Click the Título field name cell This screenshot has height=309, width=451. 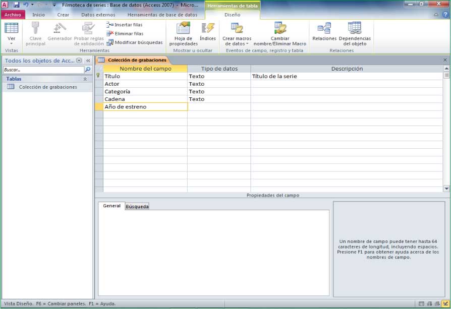[x=145, y=76]
